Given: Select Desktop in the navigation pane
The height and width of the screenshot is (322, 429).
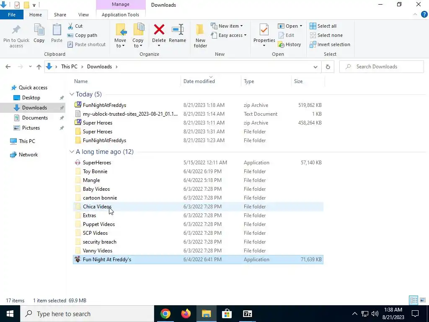Looking at the screenshot, I should 31,97.
